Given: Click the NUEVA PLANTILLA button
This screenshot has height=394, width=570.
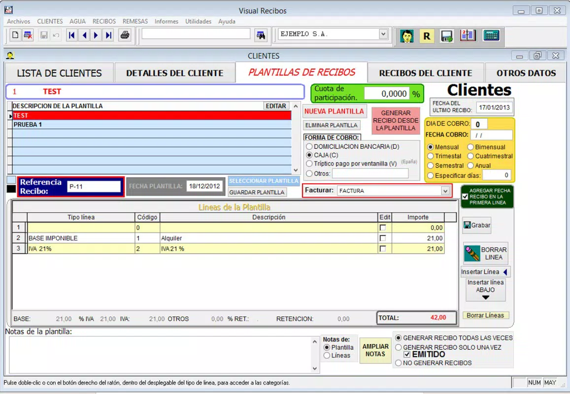Looking at the screenshot, I should 334,112.
